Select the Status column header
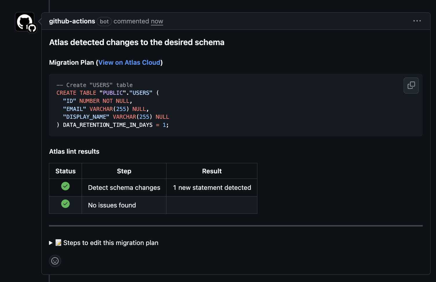Screen dimensions: 436x282 click(x=65, y=171)
